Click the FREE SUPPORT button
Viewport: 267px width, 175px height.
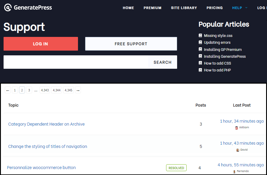coord(131,44)
